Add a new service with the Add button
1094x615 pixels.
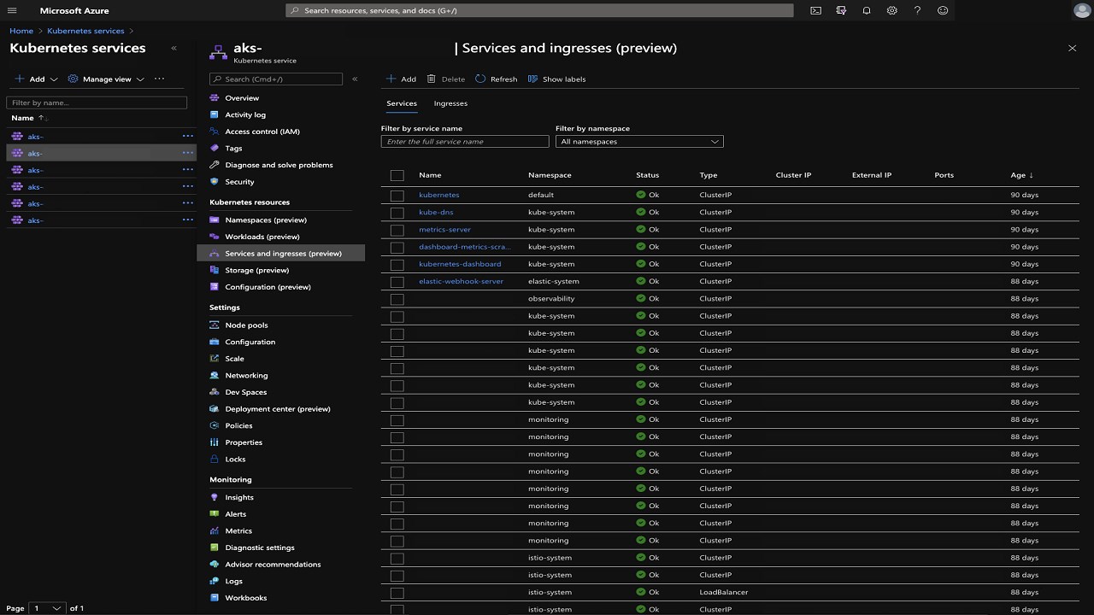[x=401, y=79]
